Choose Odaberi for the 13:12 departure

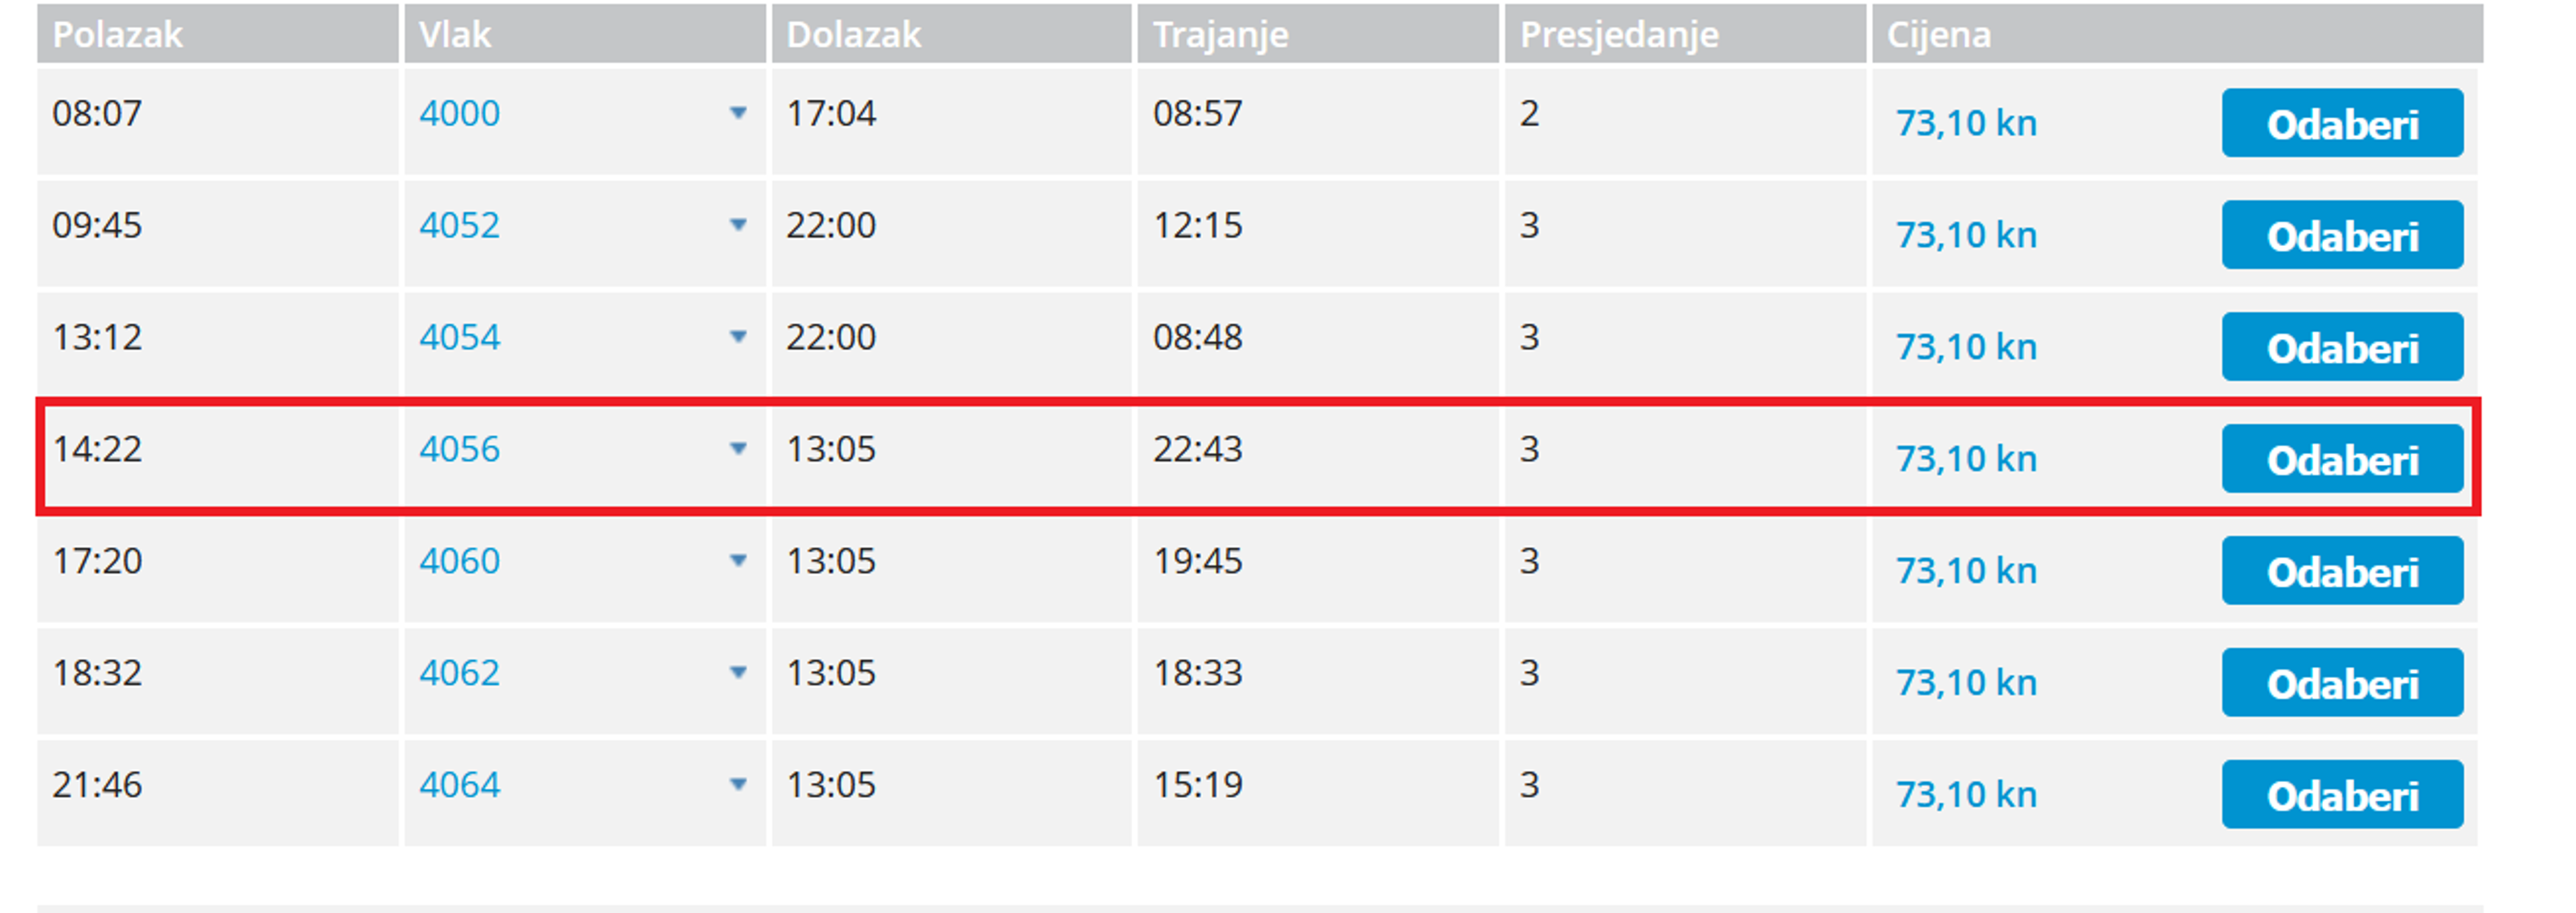pos(2342,347)
